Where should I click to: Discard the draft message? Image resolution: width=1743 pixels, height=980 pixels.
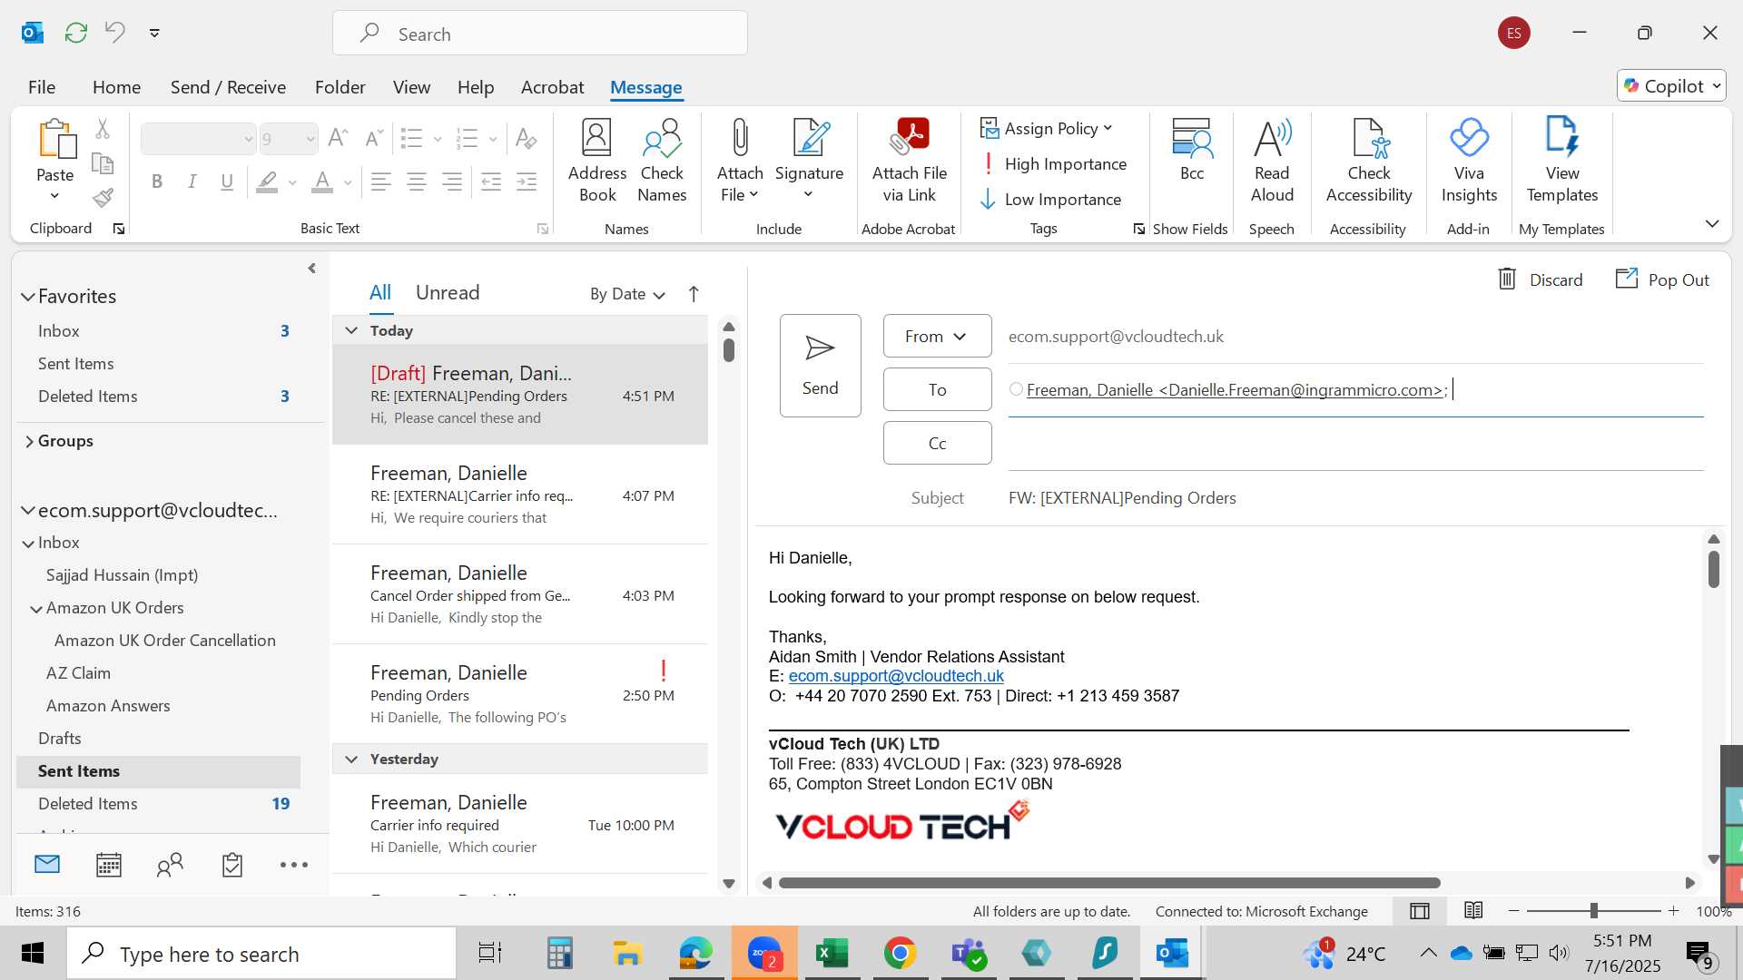click(1540, 279)
